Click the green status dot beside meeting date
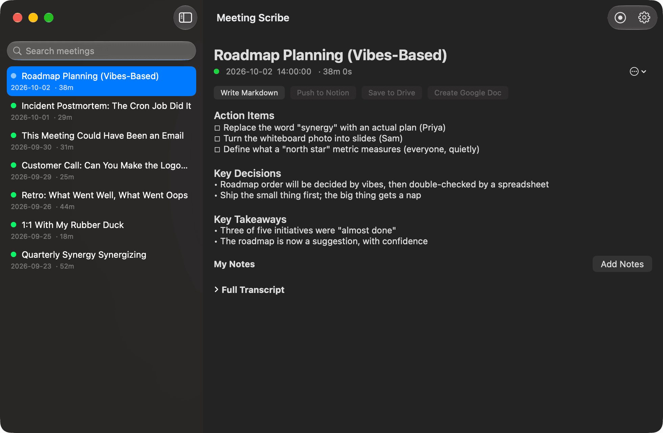The height and width of the screenshot is (433, 663). [x=217, y=71]
